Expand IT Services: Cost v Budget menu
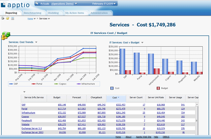211x139 pixels. click(x=142, y=43)
